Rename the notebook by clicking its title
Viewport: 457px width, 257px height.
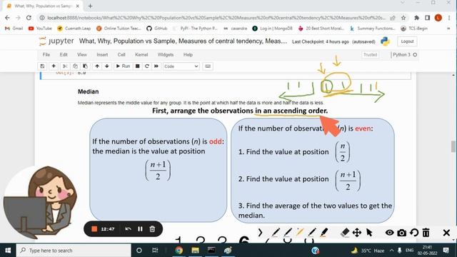click(183, 41)
